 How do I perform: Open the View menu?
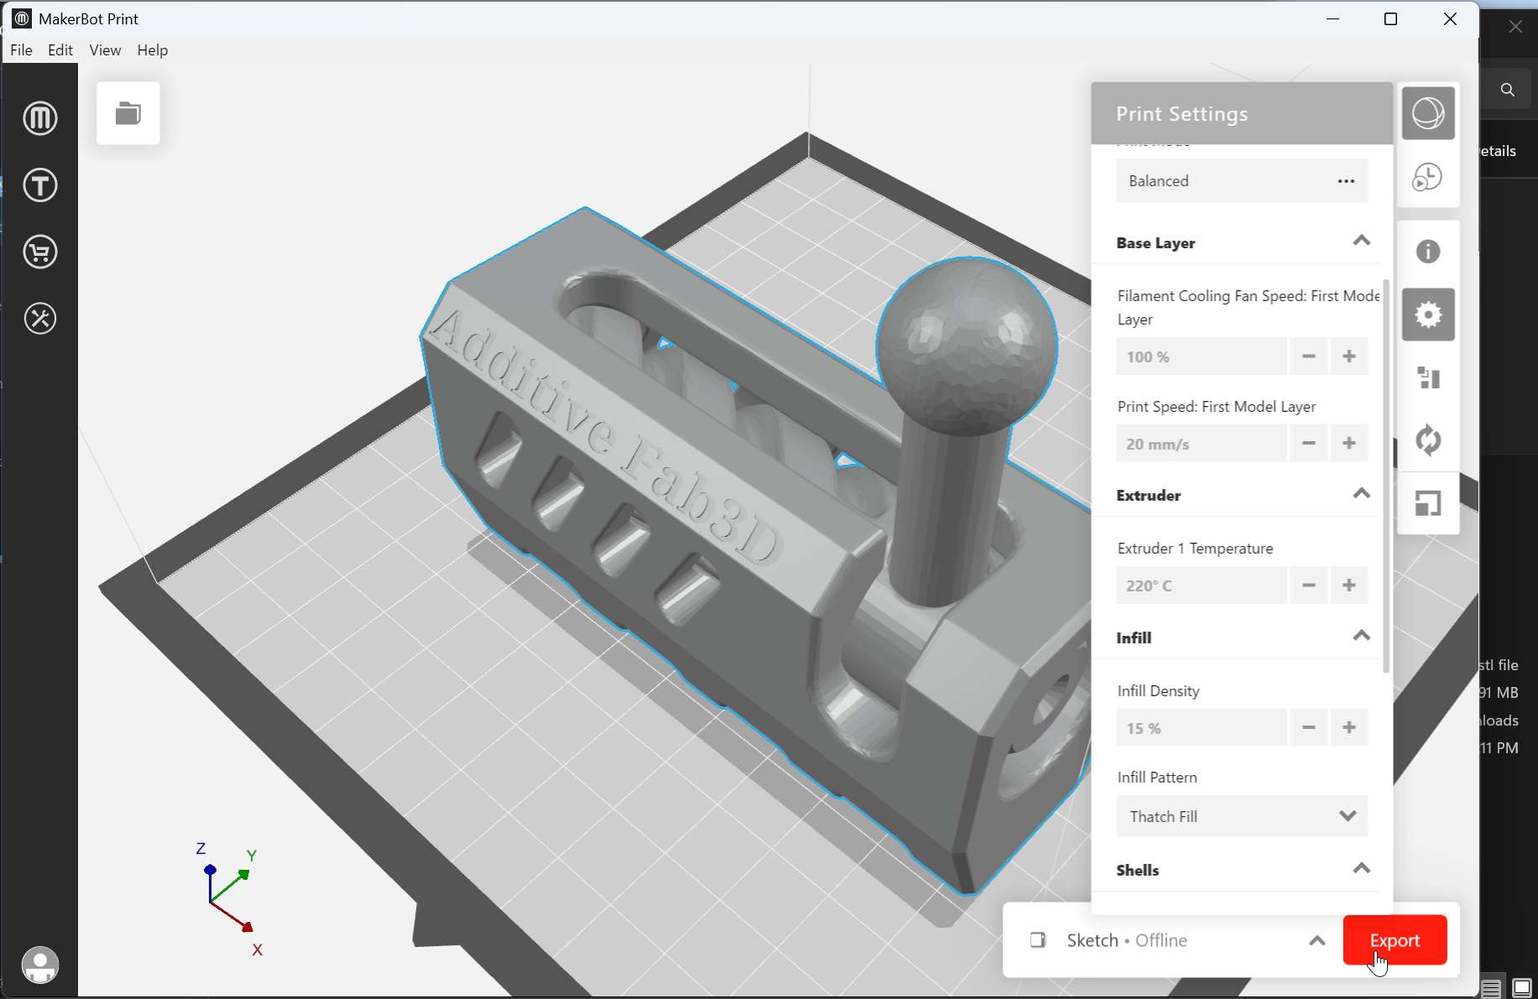point(104,50)
